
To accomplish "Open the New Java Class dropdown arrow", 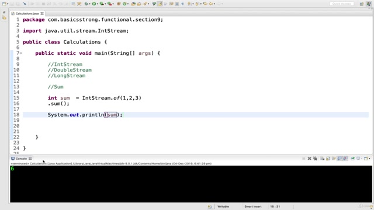I will (128, 4).
